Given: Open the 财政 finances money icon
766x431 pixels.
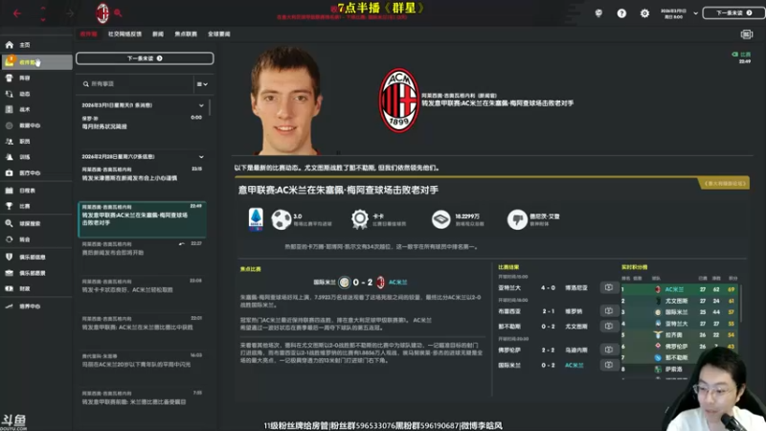Looking at the screenshot, I should (10, 289).
